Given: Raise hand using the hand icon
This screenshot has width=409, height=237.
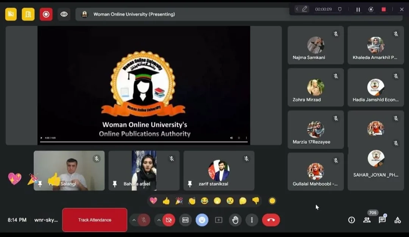Looking at the screenshot, I should [235, 220].
